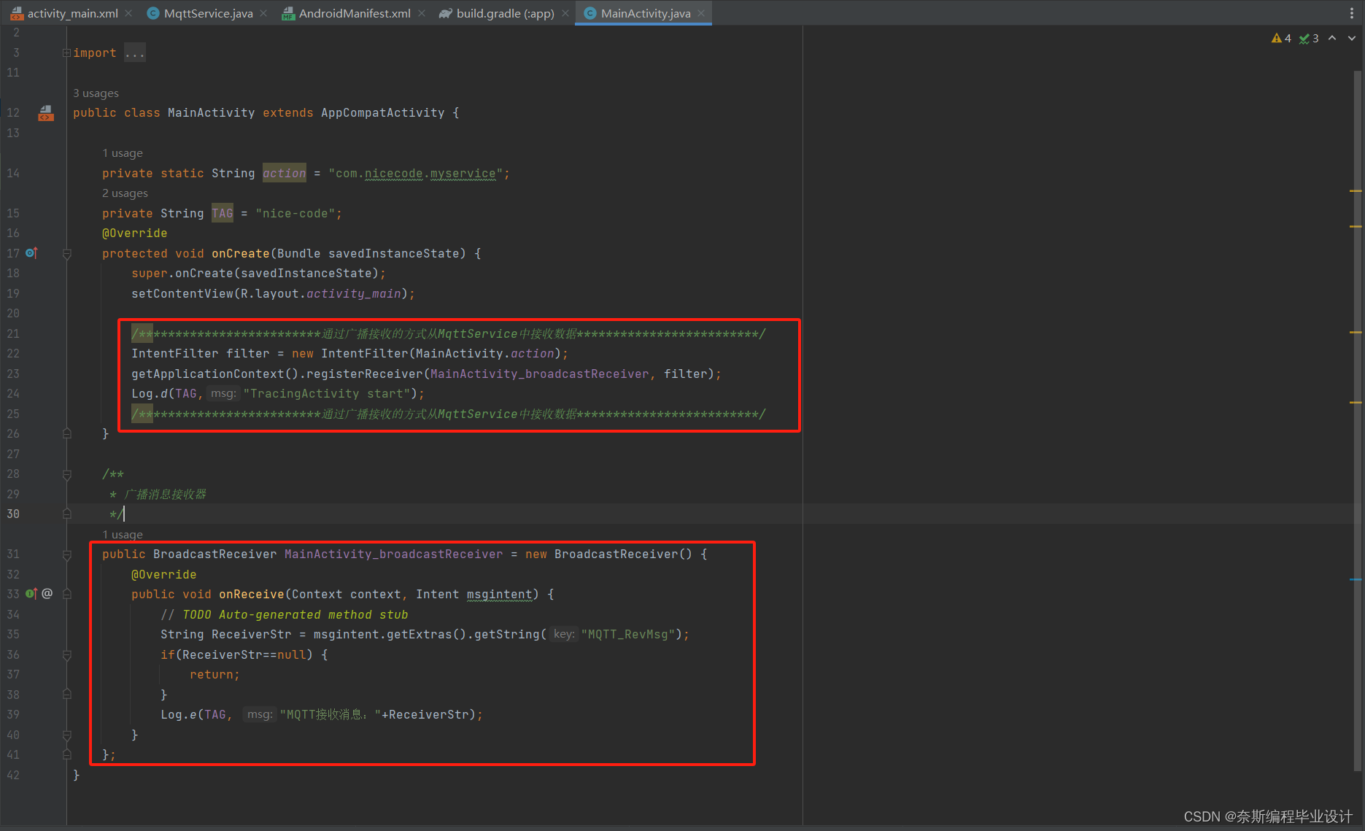Screen dimensions: 1365x831
Task: Click the onCreate method name
Action: (x=241, y=253)
